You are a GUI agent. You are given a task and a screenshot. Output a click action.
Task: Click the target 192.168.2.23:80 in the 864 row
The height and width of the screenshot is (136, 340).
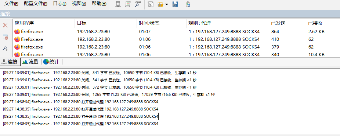[x=94, y=32]
